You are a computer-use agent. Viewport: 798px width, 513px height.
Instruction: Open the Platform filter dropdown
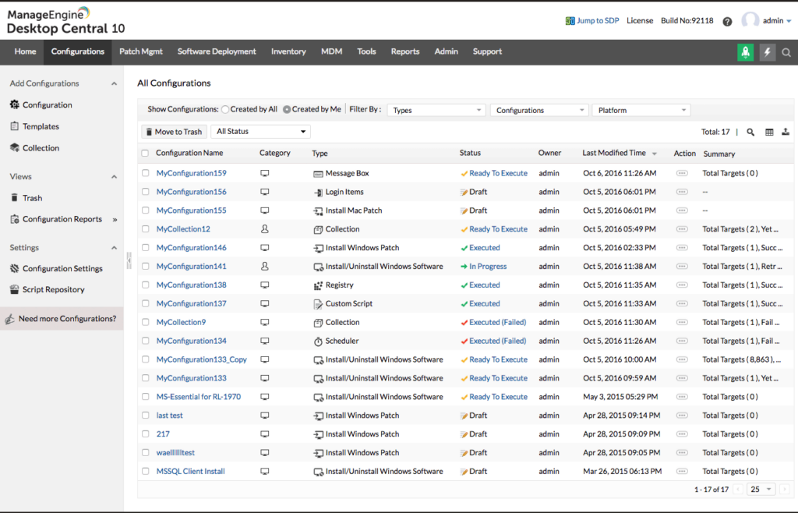[641, 109]
